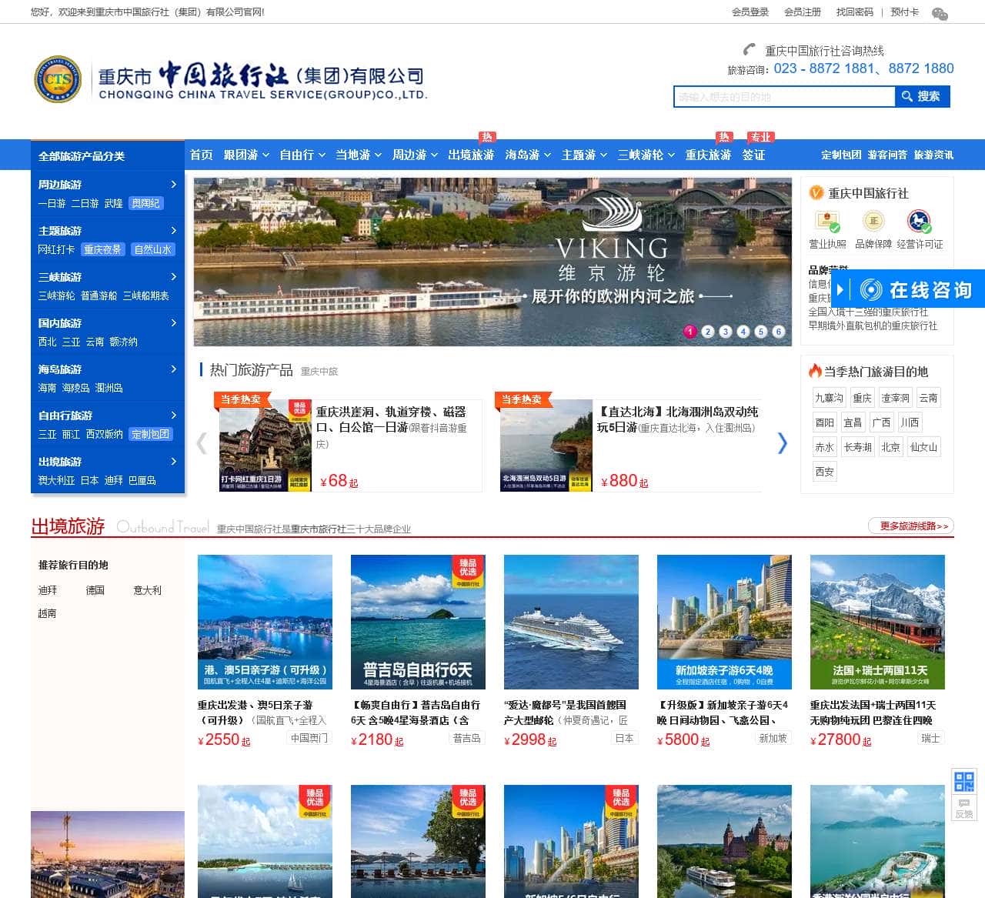Select banner slide indicator 6
This screenshot has height=898, width=985.
tap(778, 332)
